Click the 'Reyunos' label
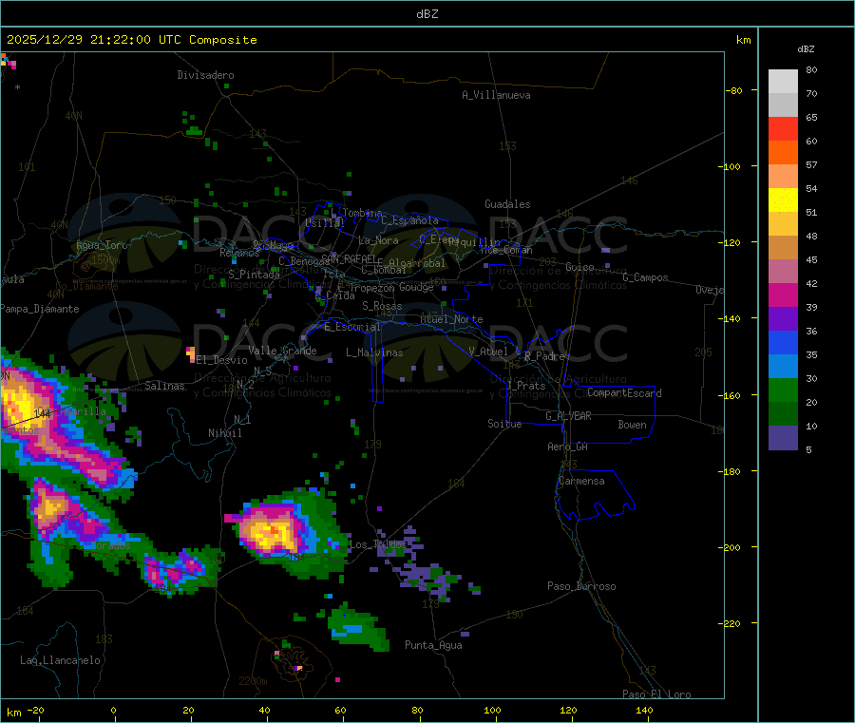 pyautogui.click(x=239, y=253)
